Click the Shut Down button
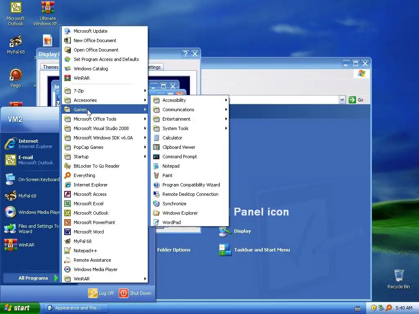The image size is (419, 314). point(135,293)
